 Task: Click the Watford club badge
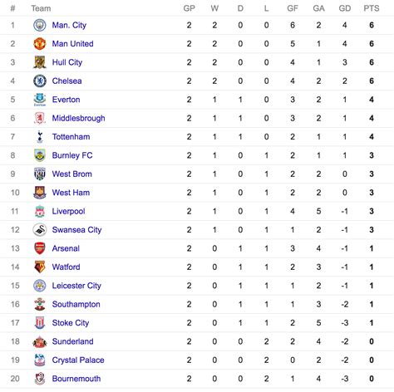point(40,267)
